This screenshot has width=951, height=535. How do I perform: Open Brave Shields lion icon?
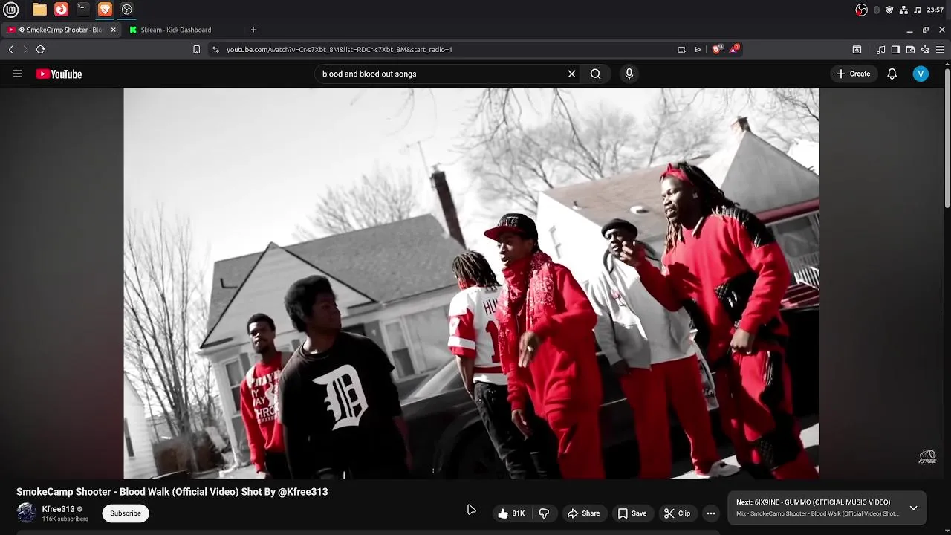717,49
